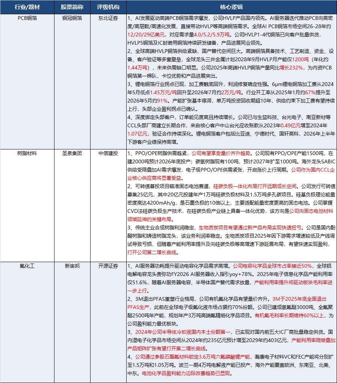
Task: Click red text 2024年公司半导体冷却液国内本土份额第一
Action: (x=183, y=332)
